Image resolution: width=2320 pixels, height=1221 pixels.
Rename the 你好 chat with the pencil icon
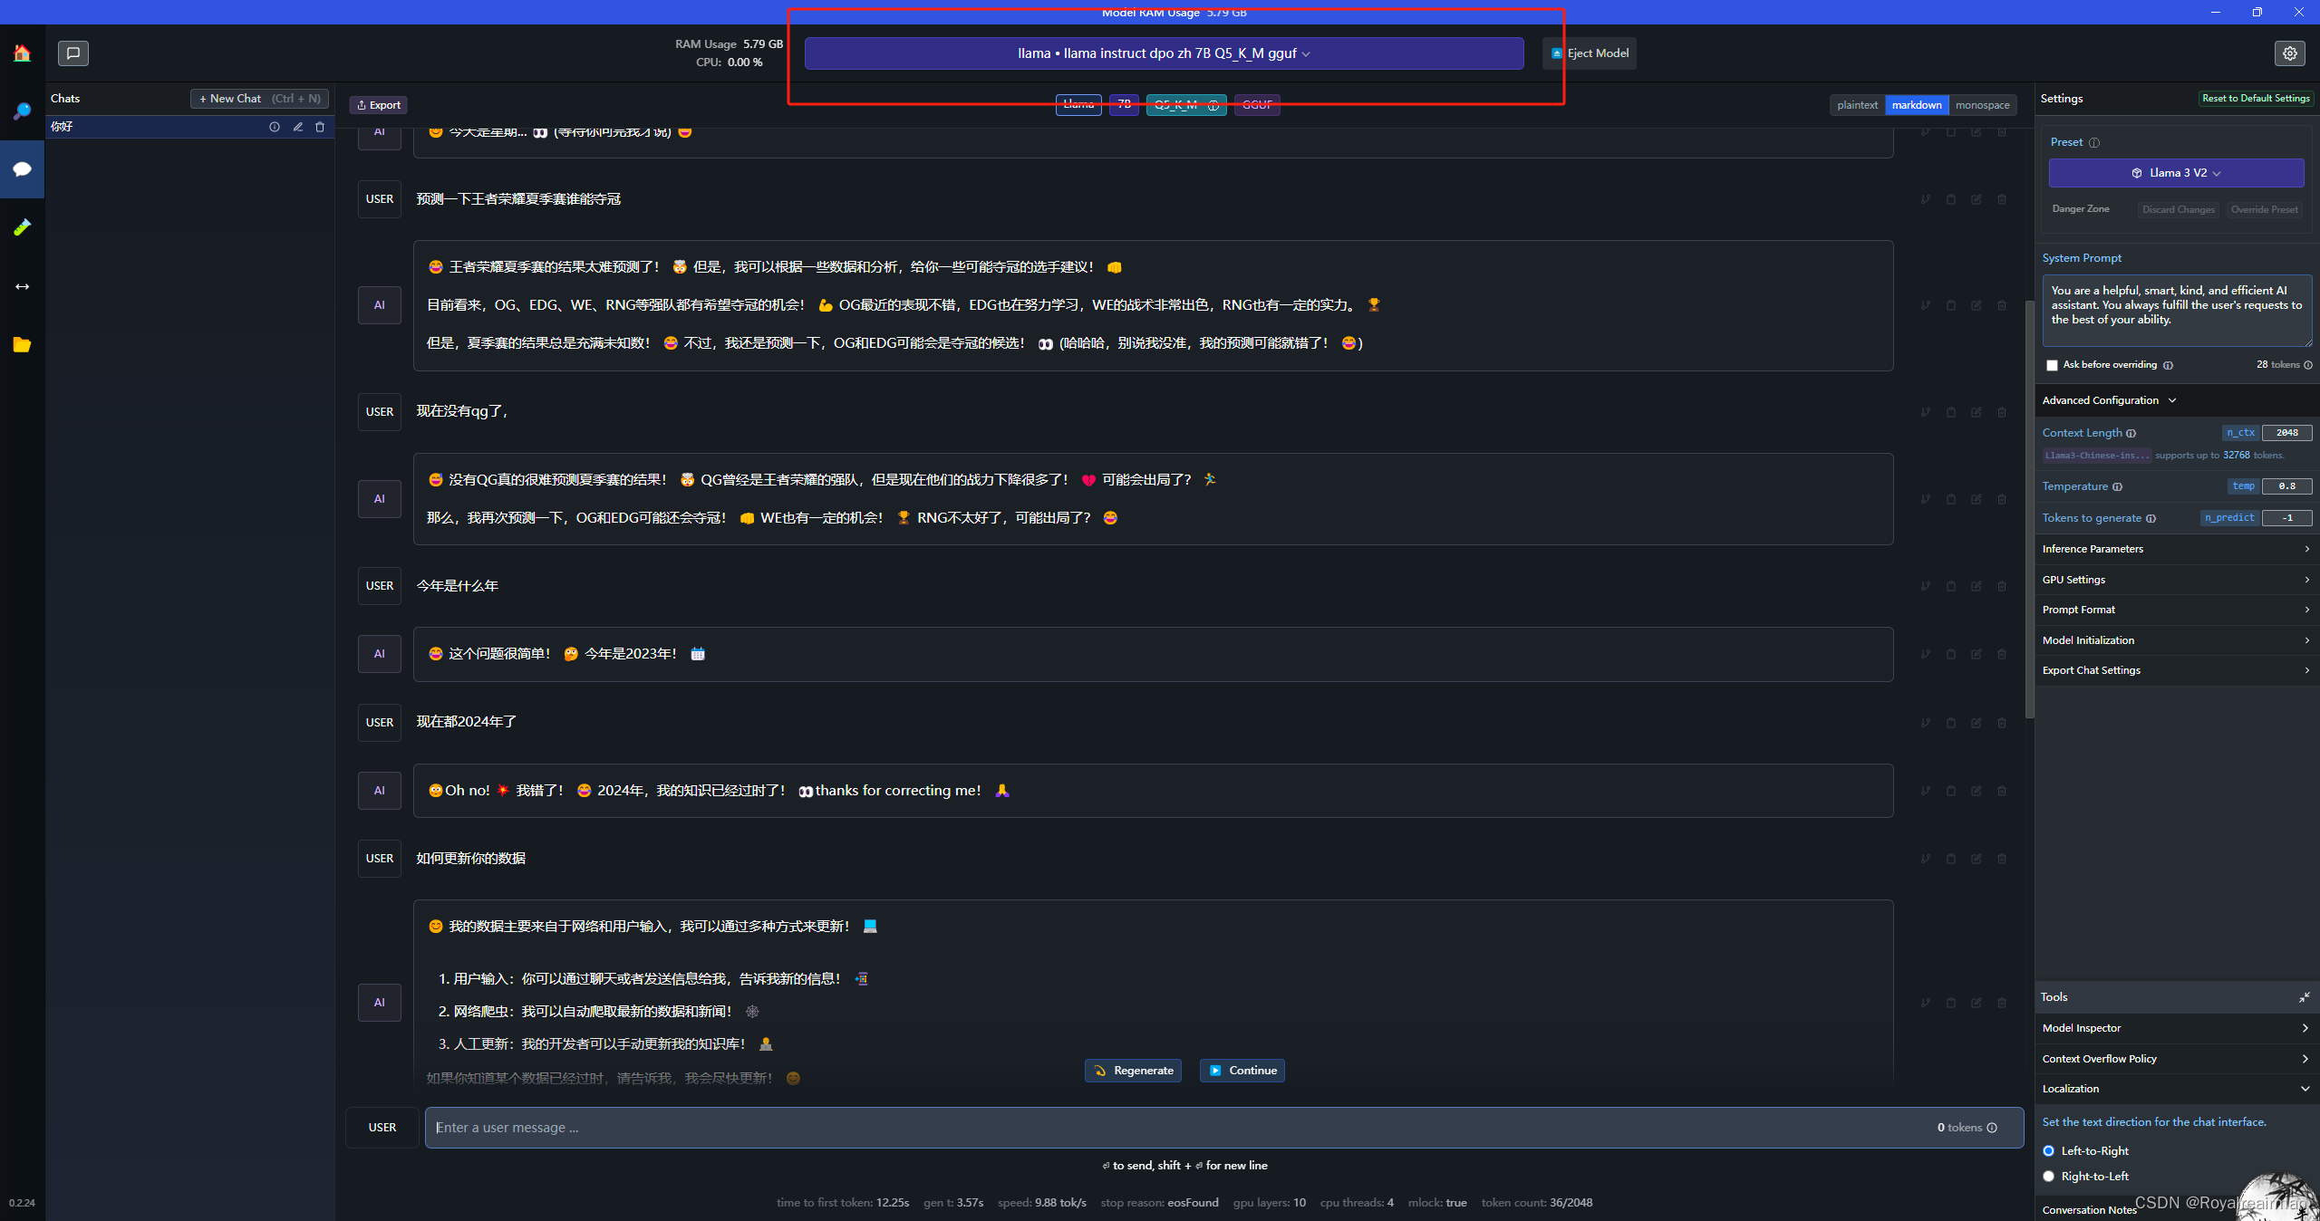(297, 127)
